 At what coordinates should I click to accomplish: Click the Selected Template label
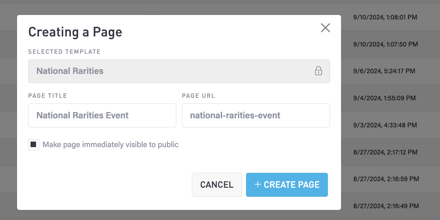(64, 52)
